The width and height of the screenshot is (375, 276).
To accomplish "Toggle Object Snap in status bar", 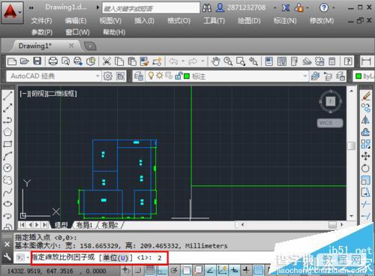I will pos(186,270).
